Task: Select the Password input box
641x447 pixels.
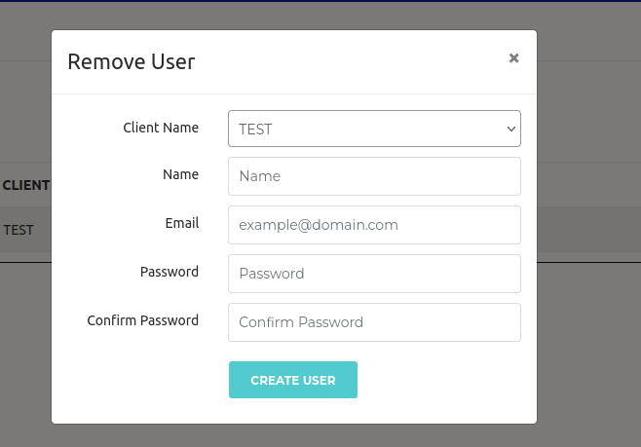Action: [374, 274]
